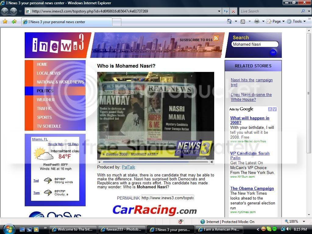Click the Add to Favorites icon
This screenshot has height=234, width=312.
14,22
